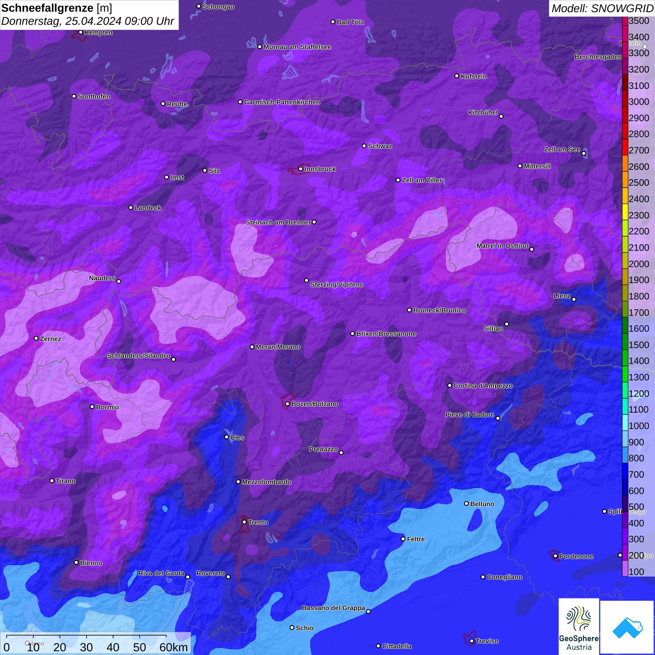Screen dimensions: 655x655
Task: Click the Sterzing/Vipiteno label
Action: pyautogui.click(x=337, y=284)
